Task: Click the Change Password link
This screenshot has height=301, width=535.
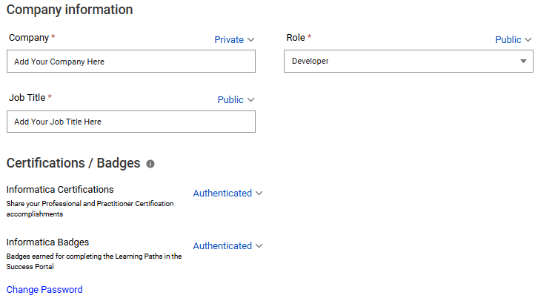Action: [x=44, y=290]
